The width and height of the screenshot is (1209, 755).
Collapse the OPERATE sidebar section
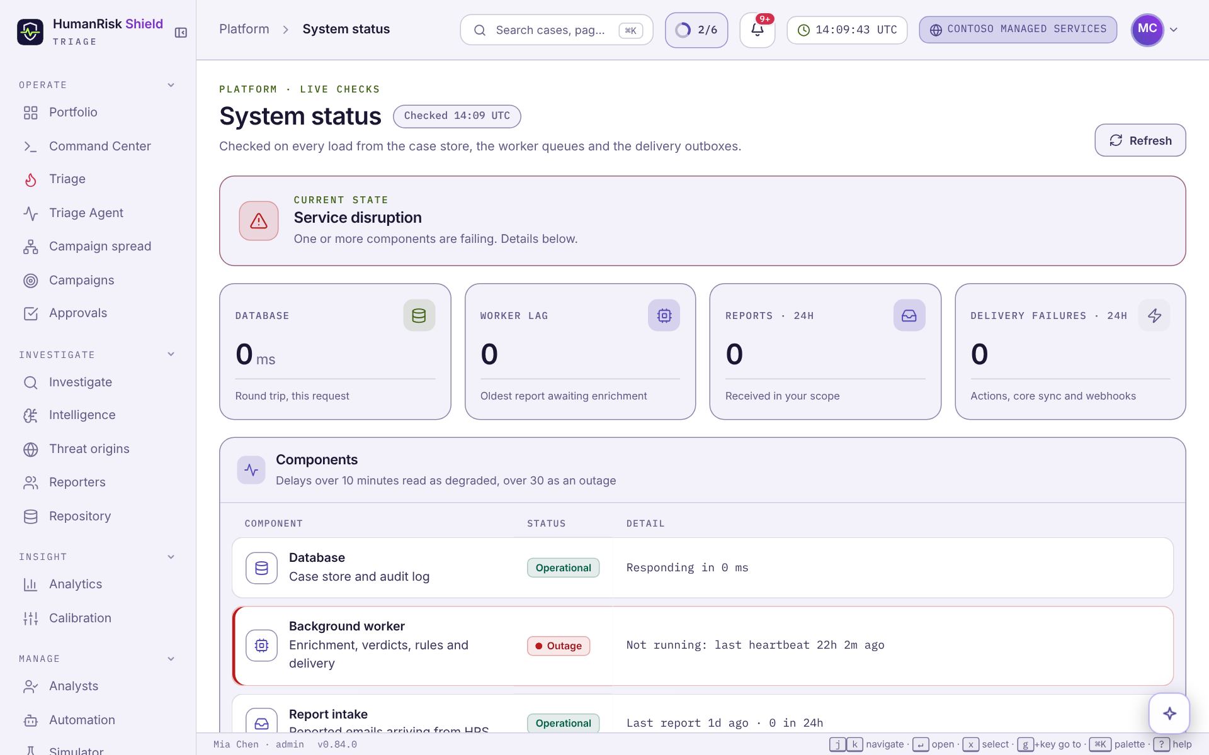tap(171, 85)
